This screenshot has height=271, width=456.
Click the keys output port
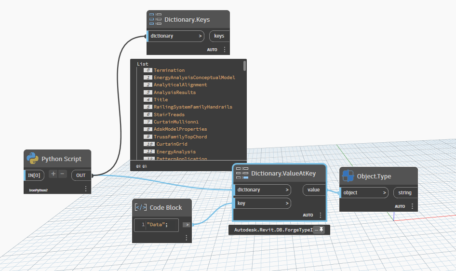219,36
